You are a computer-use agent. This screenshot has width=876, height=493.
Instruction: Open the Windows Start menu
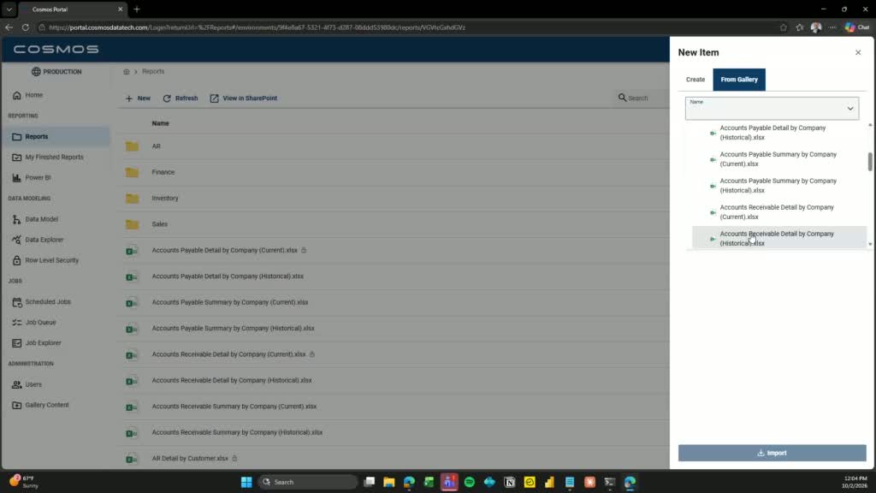246,482
